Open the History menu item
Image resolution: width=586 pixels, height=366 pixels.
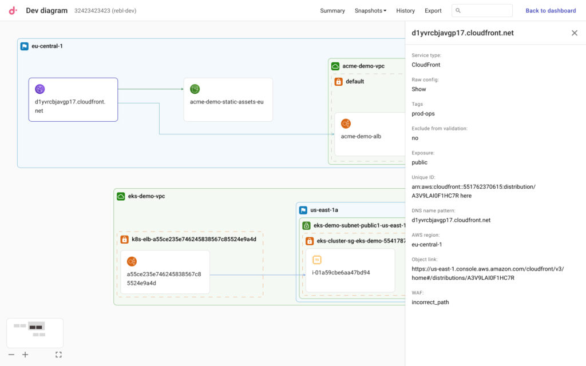click(406, 11)
